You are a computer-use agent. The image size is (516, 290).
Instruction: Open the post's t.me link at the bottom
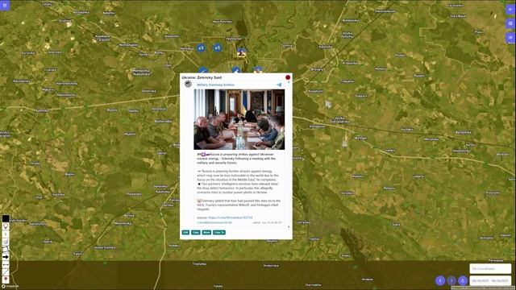[x=214, y=222]
